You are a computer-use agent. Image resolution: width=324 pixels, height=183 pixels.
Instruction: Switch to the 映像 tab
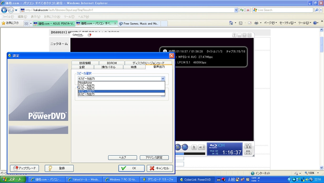pos(134,67)
